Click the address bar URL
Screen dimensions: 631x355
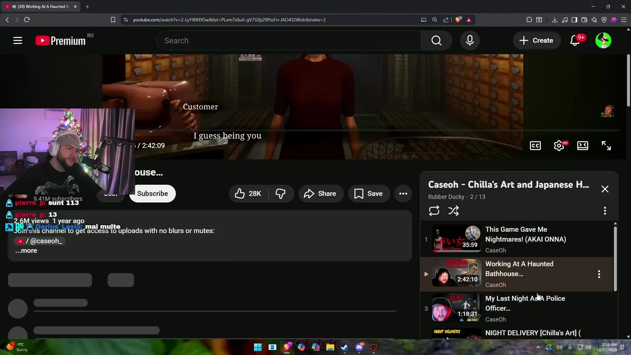[x=229, y=20]
